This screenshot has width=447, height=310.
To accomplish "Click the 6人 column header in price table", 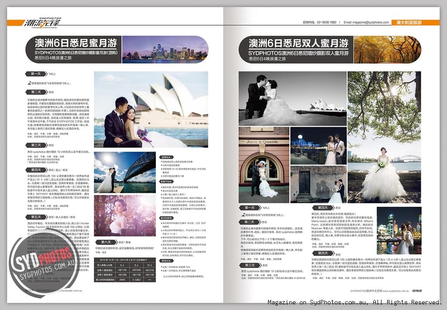I will tap(122, 265).
